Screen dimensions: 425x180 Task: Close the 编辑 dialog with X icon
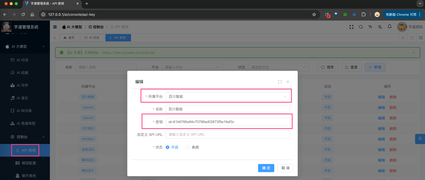(x=288, y=82)
